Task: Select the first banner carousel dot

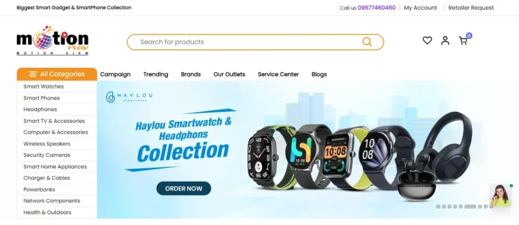Action: [438, 206]
